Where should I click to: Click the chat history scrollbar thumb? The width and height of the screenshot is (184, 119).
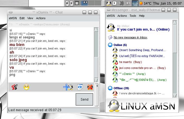pyautogui.click(x=96, y=67)
